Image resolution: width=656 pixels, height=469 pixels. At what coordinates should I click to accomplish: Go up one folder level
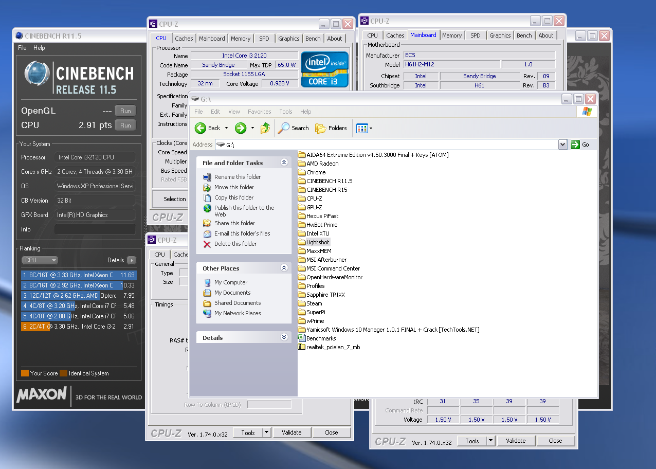point(265,128)
